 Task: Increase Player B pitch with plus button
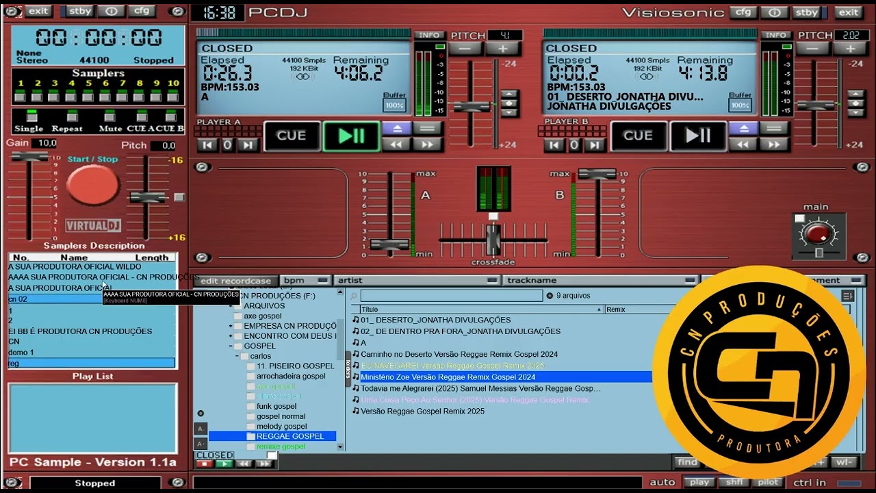point(850,49)
